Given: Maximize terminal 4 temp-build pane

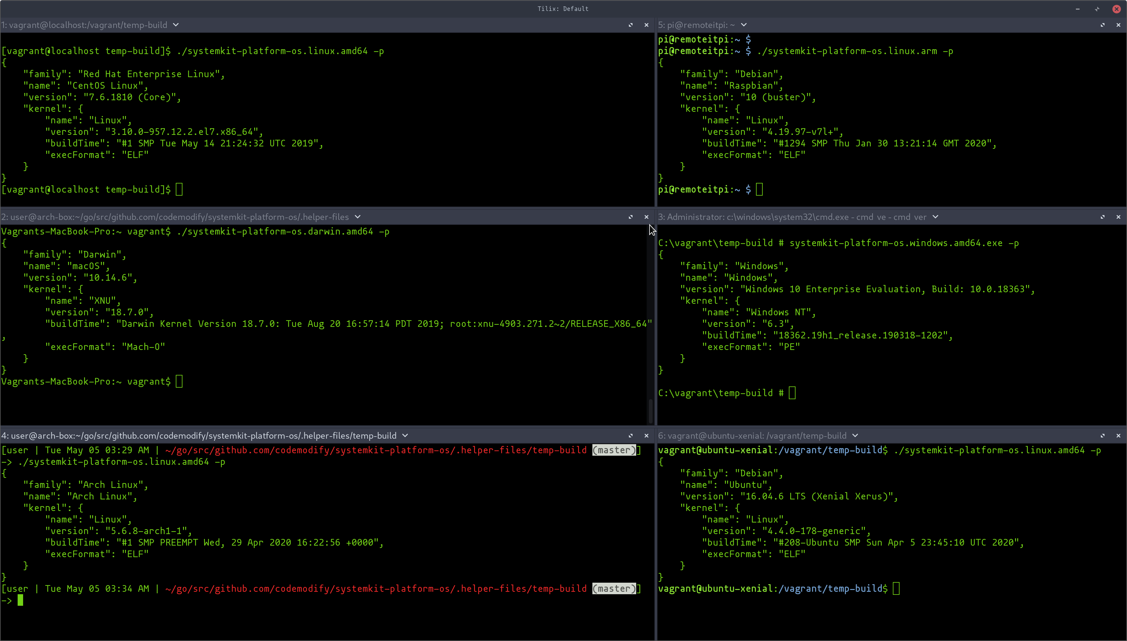Looking at the screenshot, I should click(630, 436).
